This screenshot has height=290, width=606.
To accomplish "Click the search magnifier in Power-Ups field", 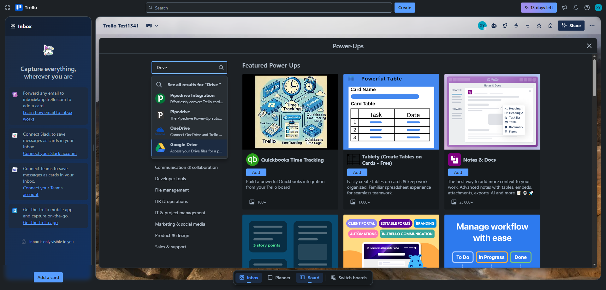I will 221,68.
